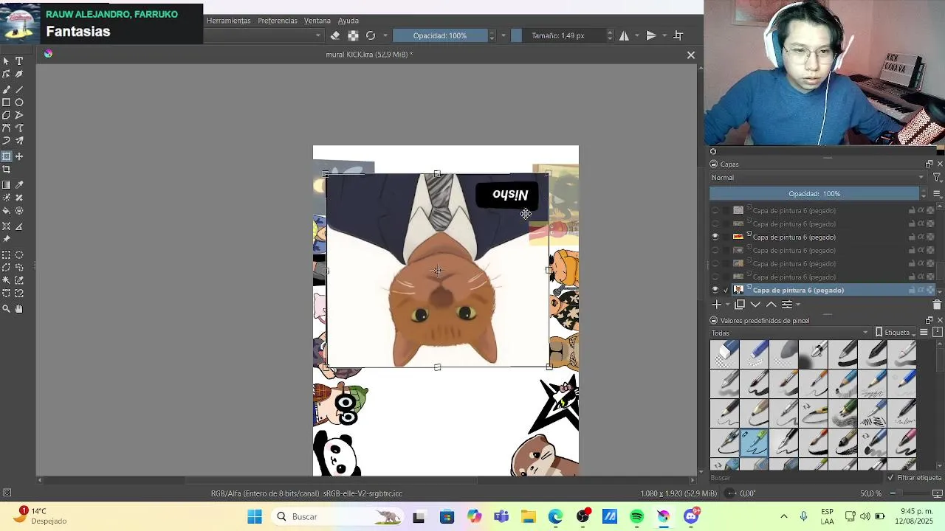The image size is (945, 531).
Task: Click the Reload original preset icon
Action: pos(371,35)
